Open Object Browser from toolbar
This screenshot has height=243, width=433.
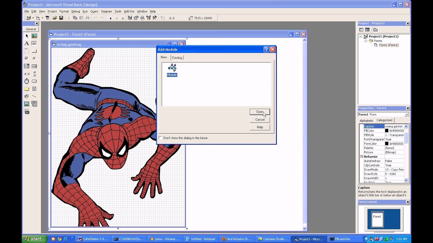pyautogui.click(x=149, y=18)
